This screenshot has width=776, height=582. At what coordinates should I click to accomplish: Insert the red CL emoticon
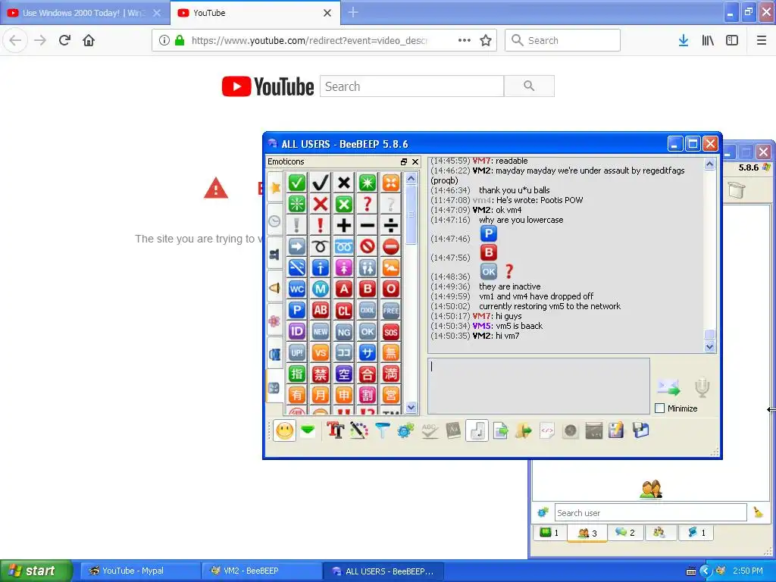[343, 310]
